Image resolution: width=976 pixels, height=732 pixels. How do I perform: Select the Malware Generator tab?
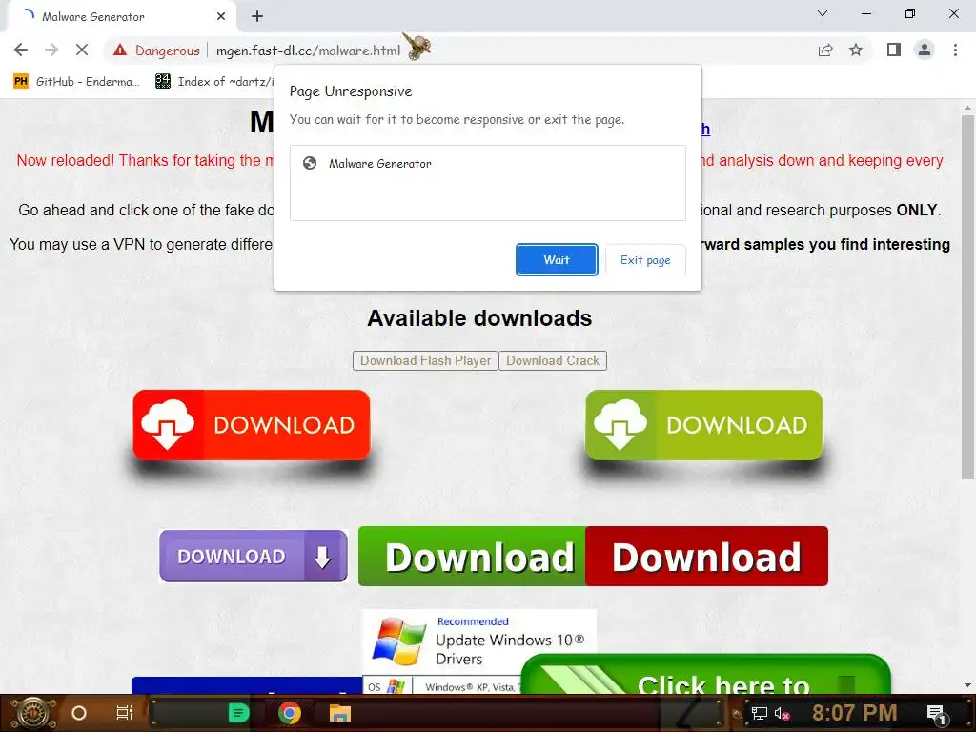pos(121,17)
